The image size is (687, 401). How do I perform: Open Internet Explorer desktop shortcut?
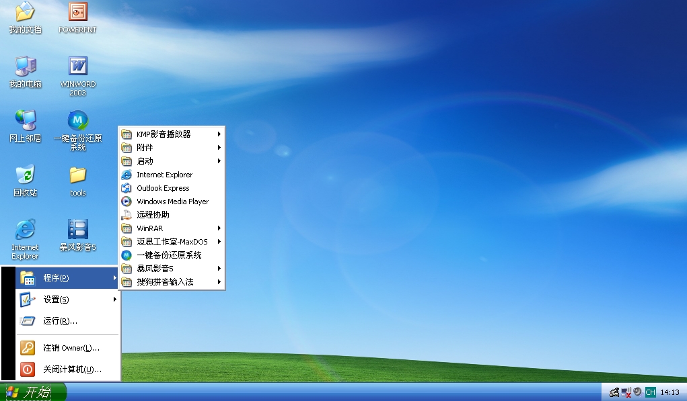click(x=26, y=230)
